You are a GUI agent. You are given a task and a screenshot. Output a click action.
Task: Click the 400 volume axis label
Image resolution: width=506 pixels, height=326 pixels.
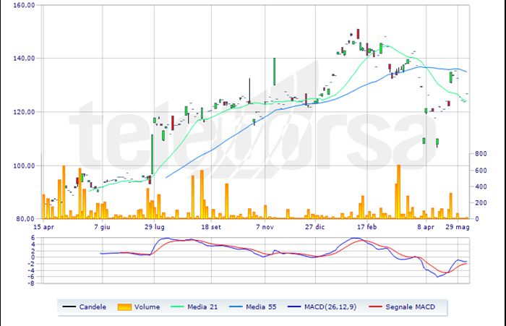(x=481, y=186)
